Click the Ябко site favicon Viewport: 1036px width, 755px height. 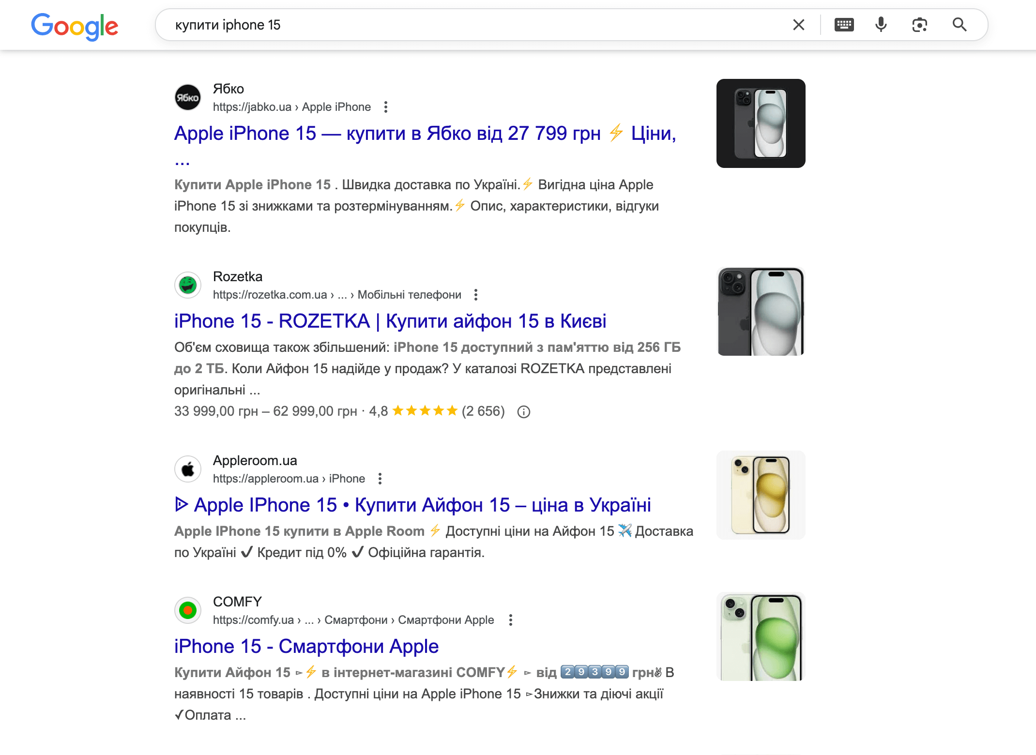[x=188, y=97]
